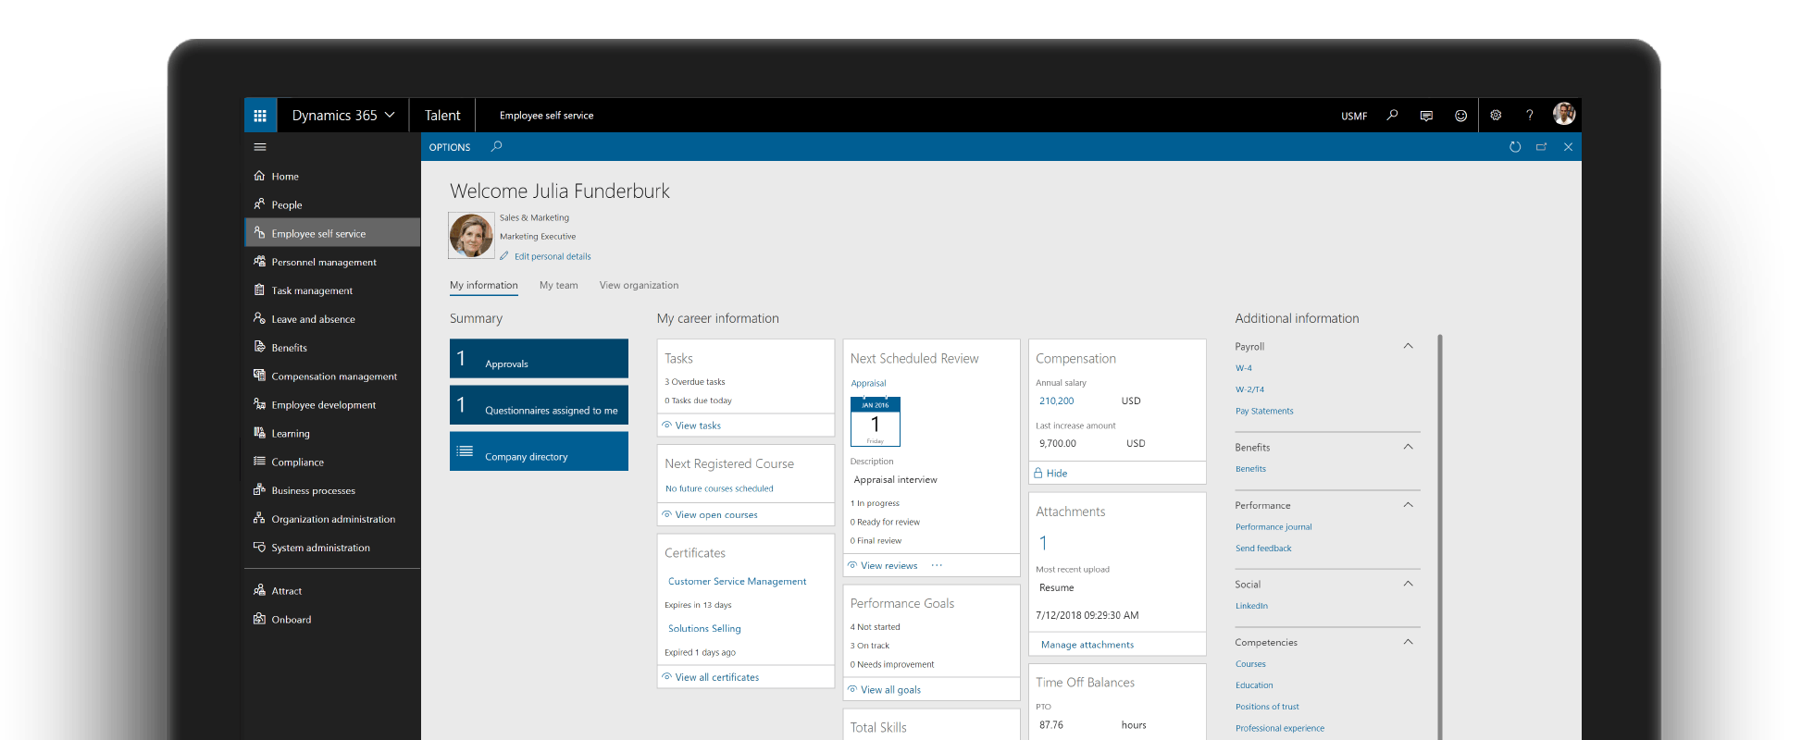Click the open in new window icon
This screenshot has height=740, width=1814.
coord(1541,147)
